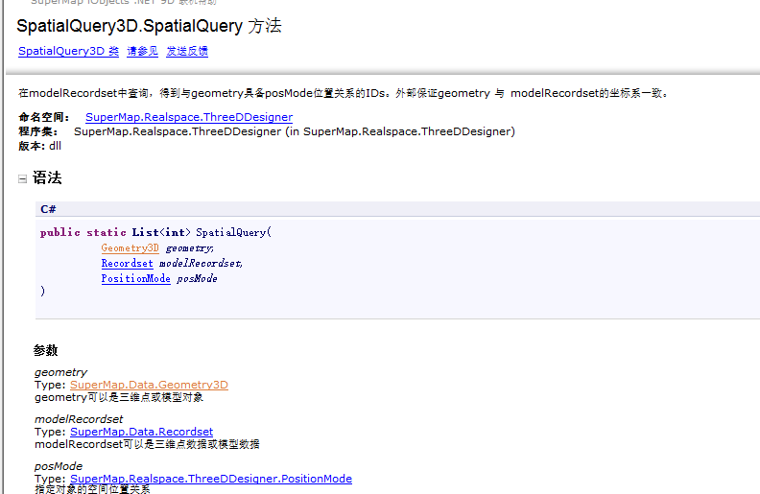Image resolution: width=760 pixels, height=494 pixels.
Task: Click the 参数 heading
Action: (x=45, y=350)
